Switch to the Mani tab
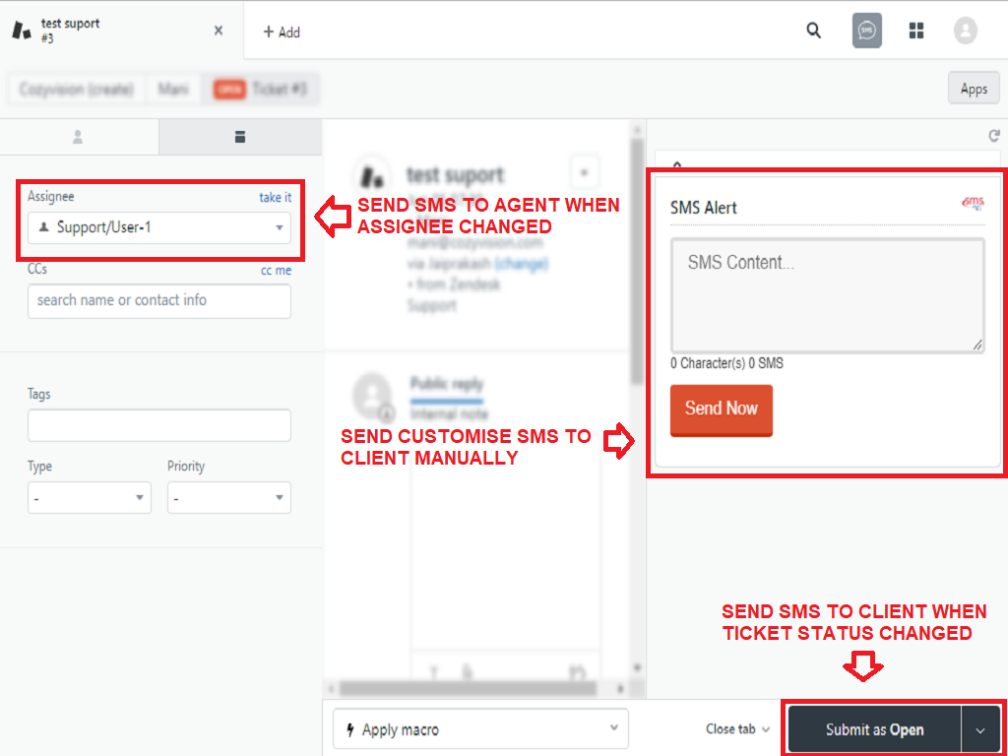Viewport: 1008px width, 756px height. tap(173, 89)
